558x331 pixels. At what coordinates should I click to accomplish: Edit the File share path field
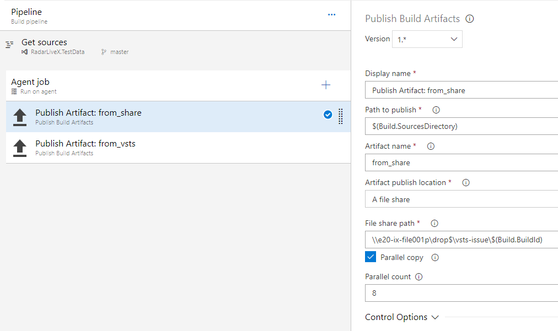[x=462, y=240]
